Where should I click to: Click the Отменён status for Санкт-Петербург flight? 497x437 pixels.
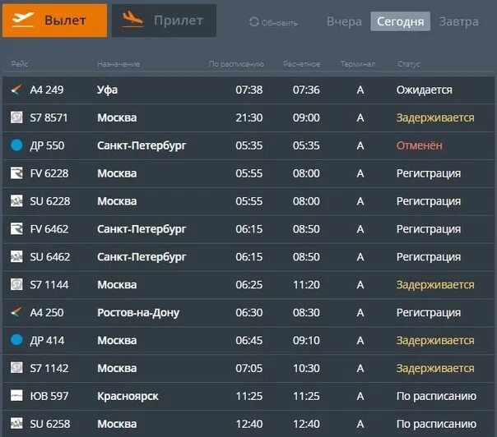click(419, 145)
